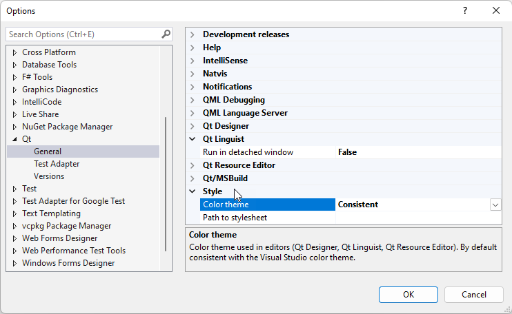
Task: Click the Help question mark button
Action: tap(465, 11)
